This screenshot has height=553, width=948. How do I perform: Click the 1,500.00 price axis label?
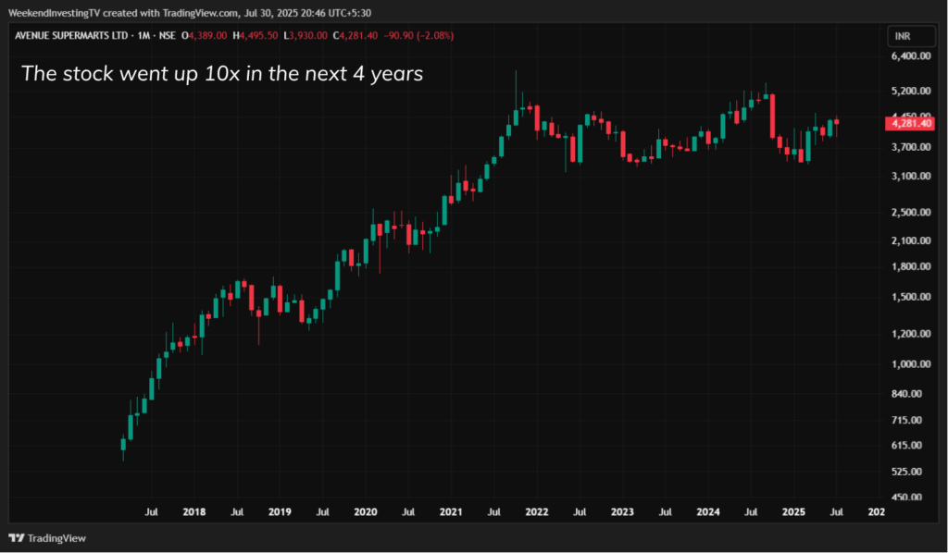[911, 297]
